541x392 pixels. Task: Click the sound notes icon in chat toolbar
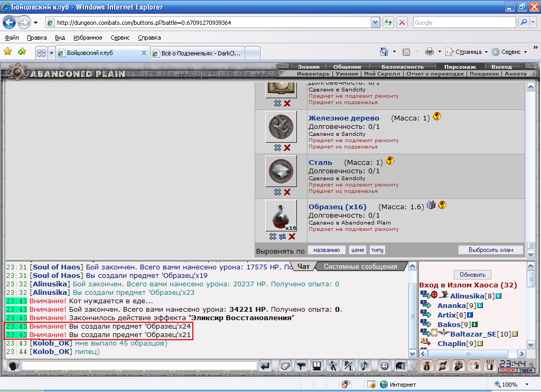(365, 366)
